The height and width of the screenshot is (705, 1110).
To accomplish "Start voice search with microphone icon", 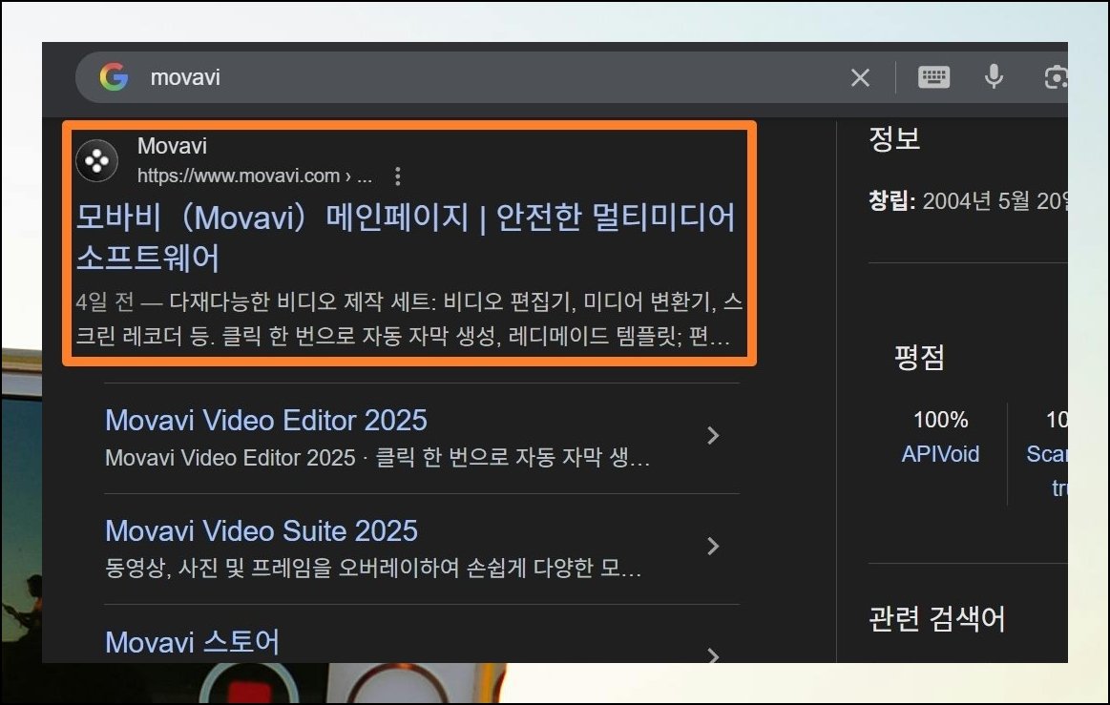I will (x=994, y=76).
